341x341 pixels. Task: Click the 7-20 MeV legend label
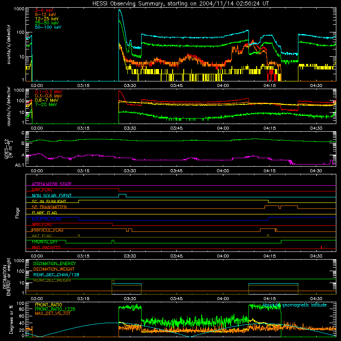[46, 104]
